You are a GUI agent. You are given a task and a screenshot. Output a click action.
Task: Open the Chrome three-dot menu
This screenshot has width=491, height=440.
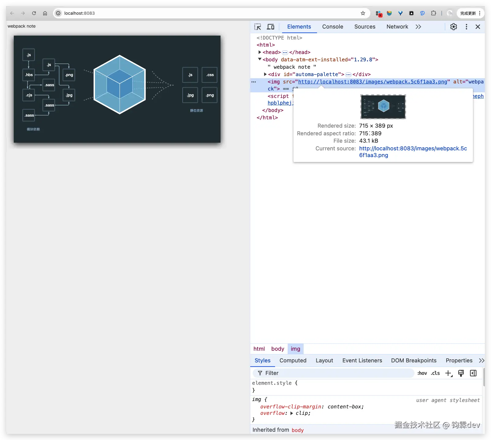coord(480,13)
